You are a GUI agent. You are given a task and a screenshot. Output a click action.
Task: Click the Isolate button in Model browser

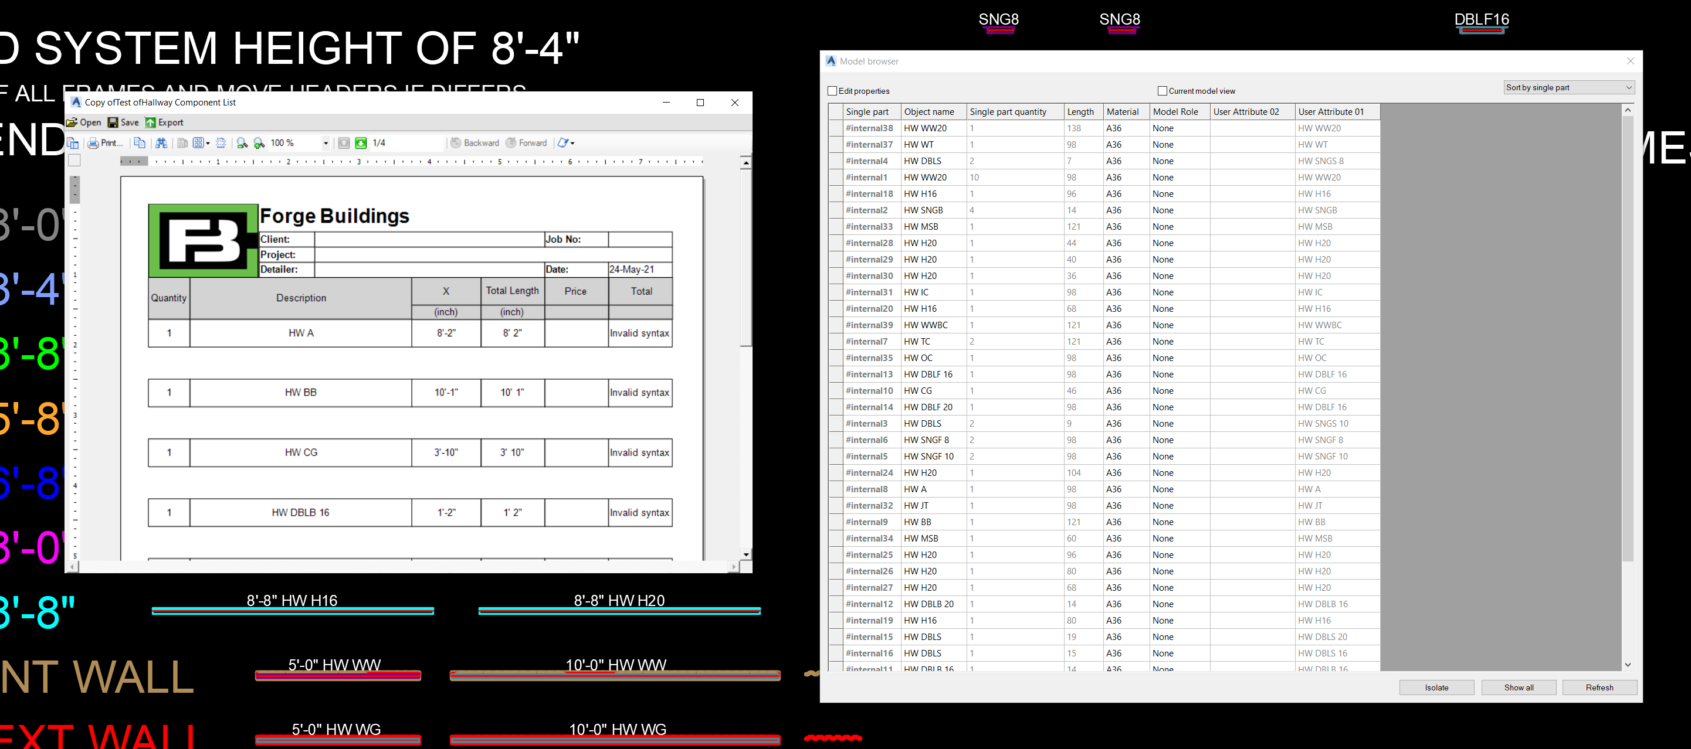coord(1436,687)
